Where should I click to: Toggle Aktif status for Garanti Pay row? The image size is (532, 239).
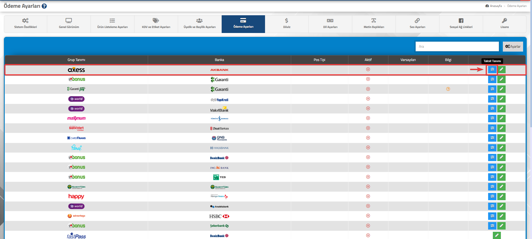(x=368, y=89)
